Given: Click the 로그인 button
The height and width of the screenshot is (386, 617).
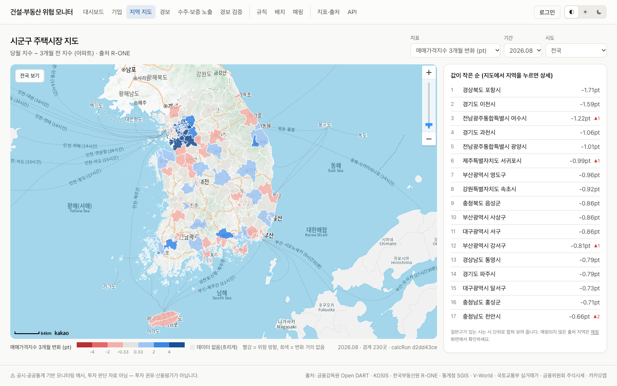Looking at the screenshot, I should click(x=547, y=12).
